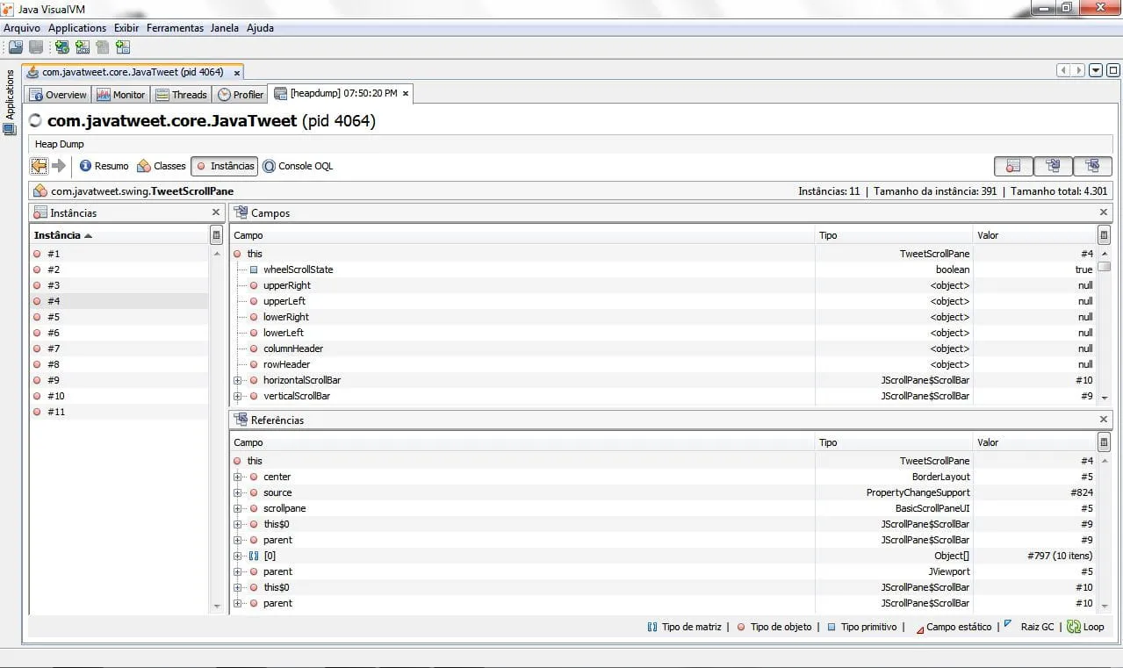This screenshot has width=1123, height=668.
Task: Select instance #11 in the list
Action: tap(119, 412)
